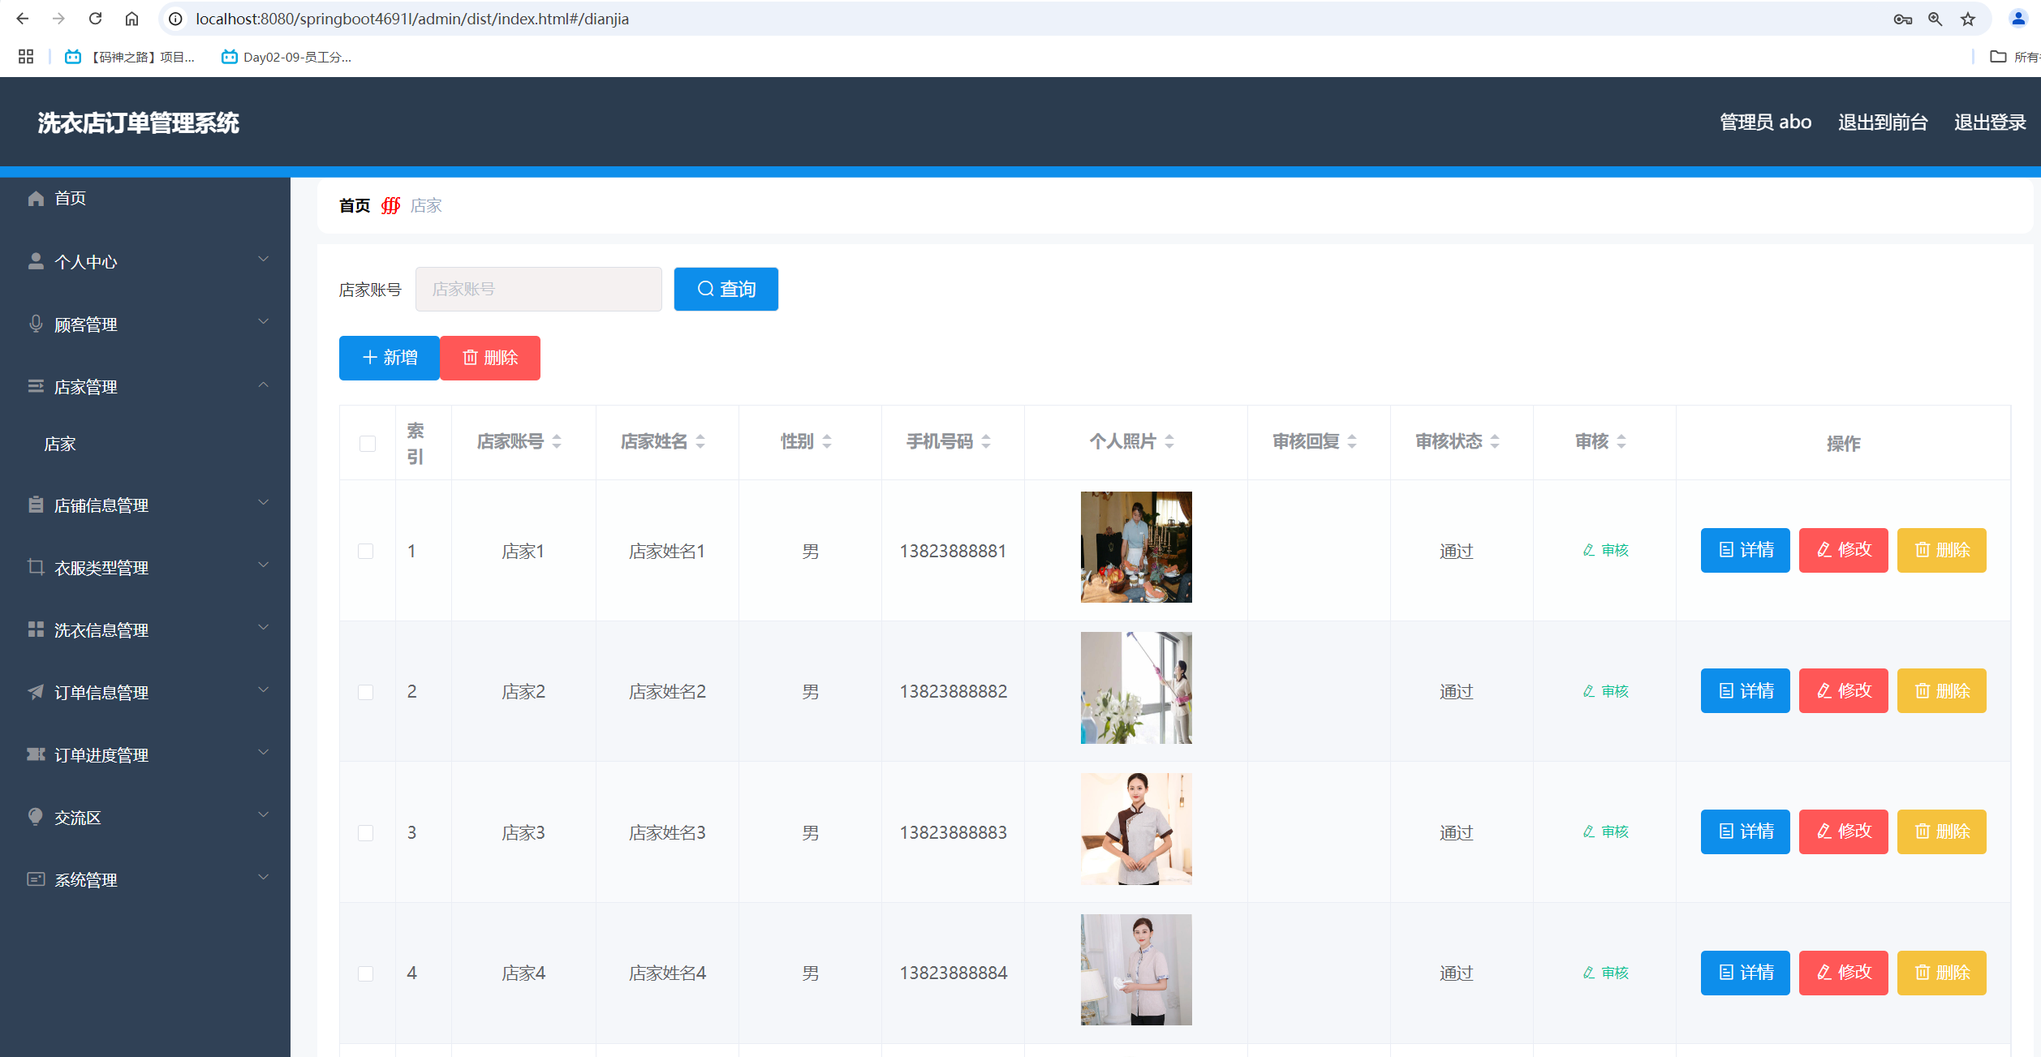The height and width of the screenshot is (1057, 2041).
Task: Click the 店家账号 search input field
Action: coord(538,289)
